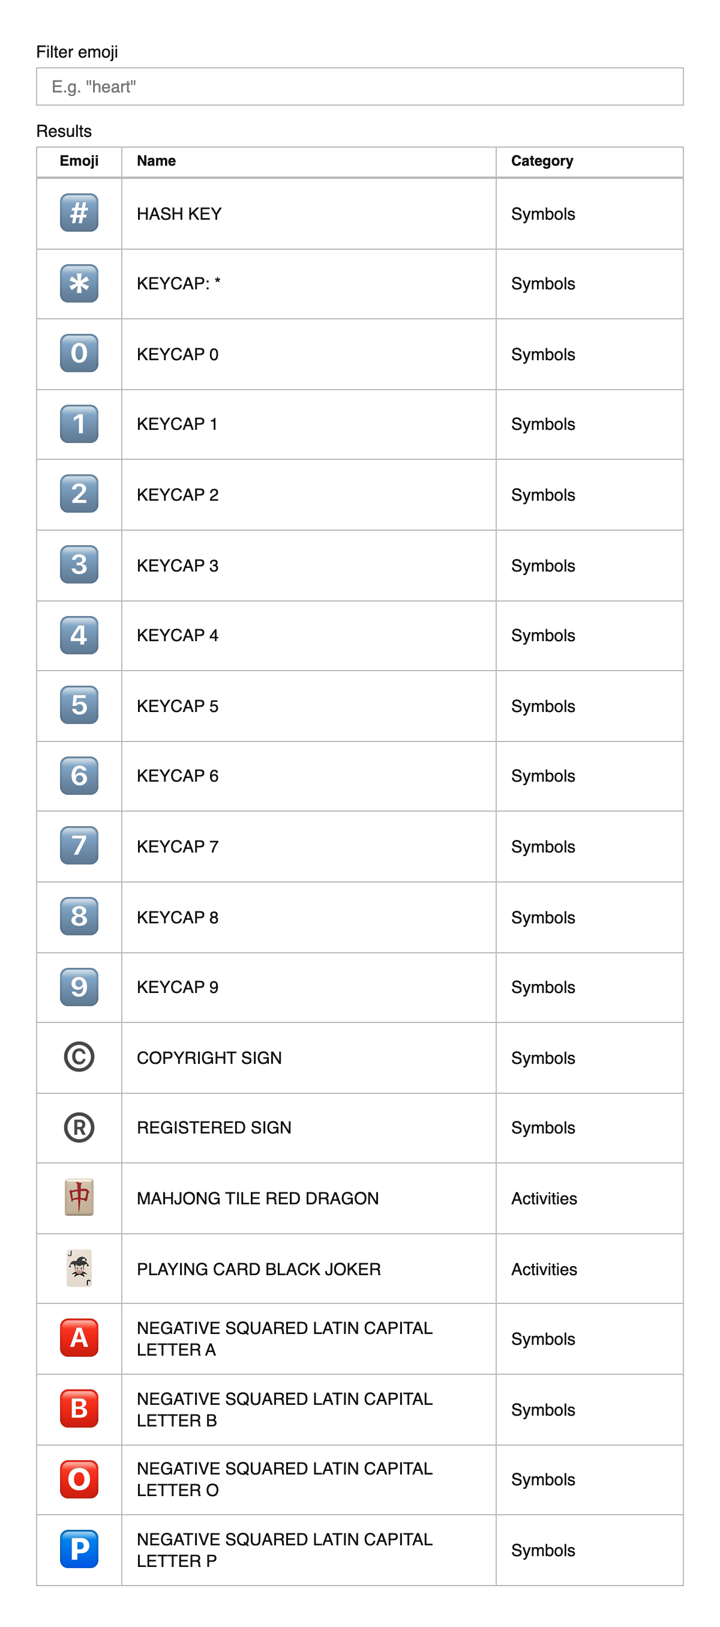This screenshot has height=1627, width=720.
Task: Select the asterisk keycap emoji
Action: 79,283
